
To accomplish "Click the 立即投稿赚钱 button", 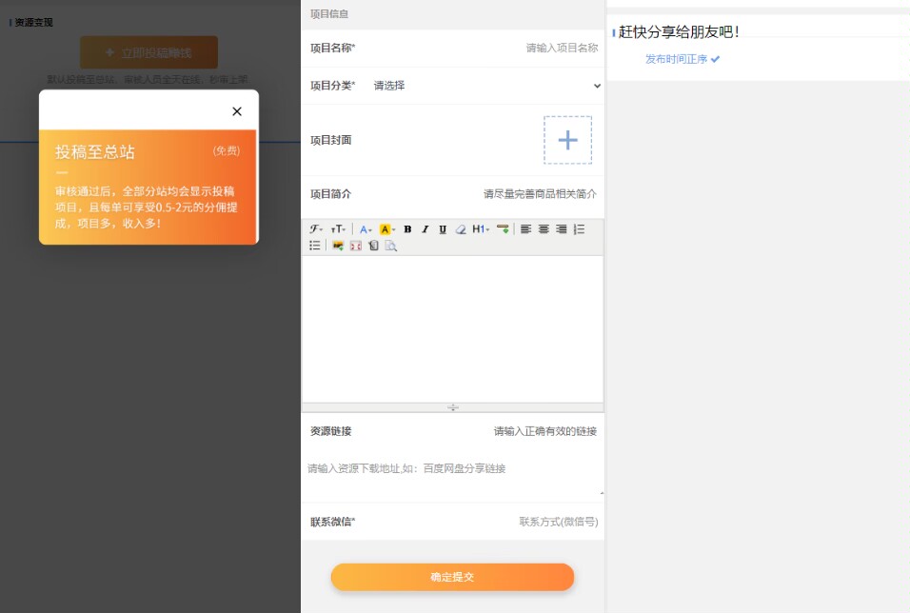I will (148, 51).
